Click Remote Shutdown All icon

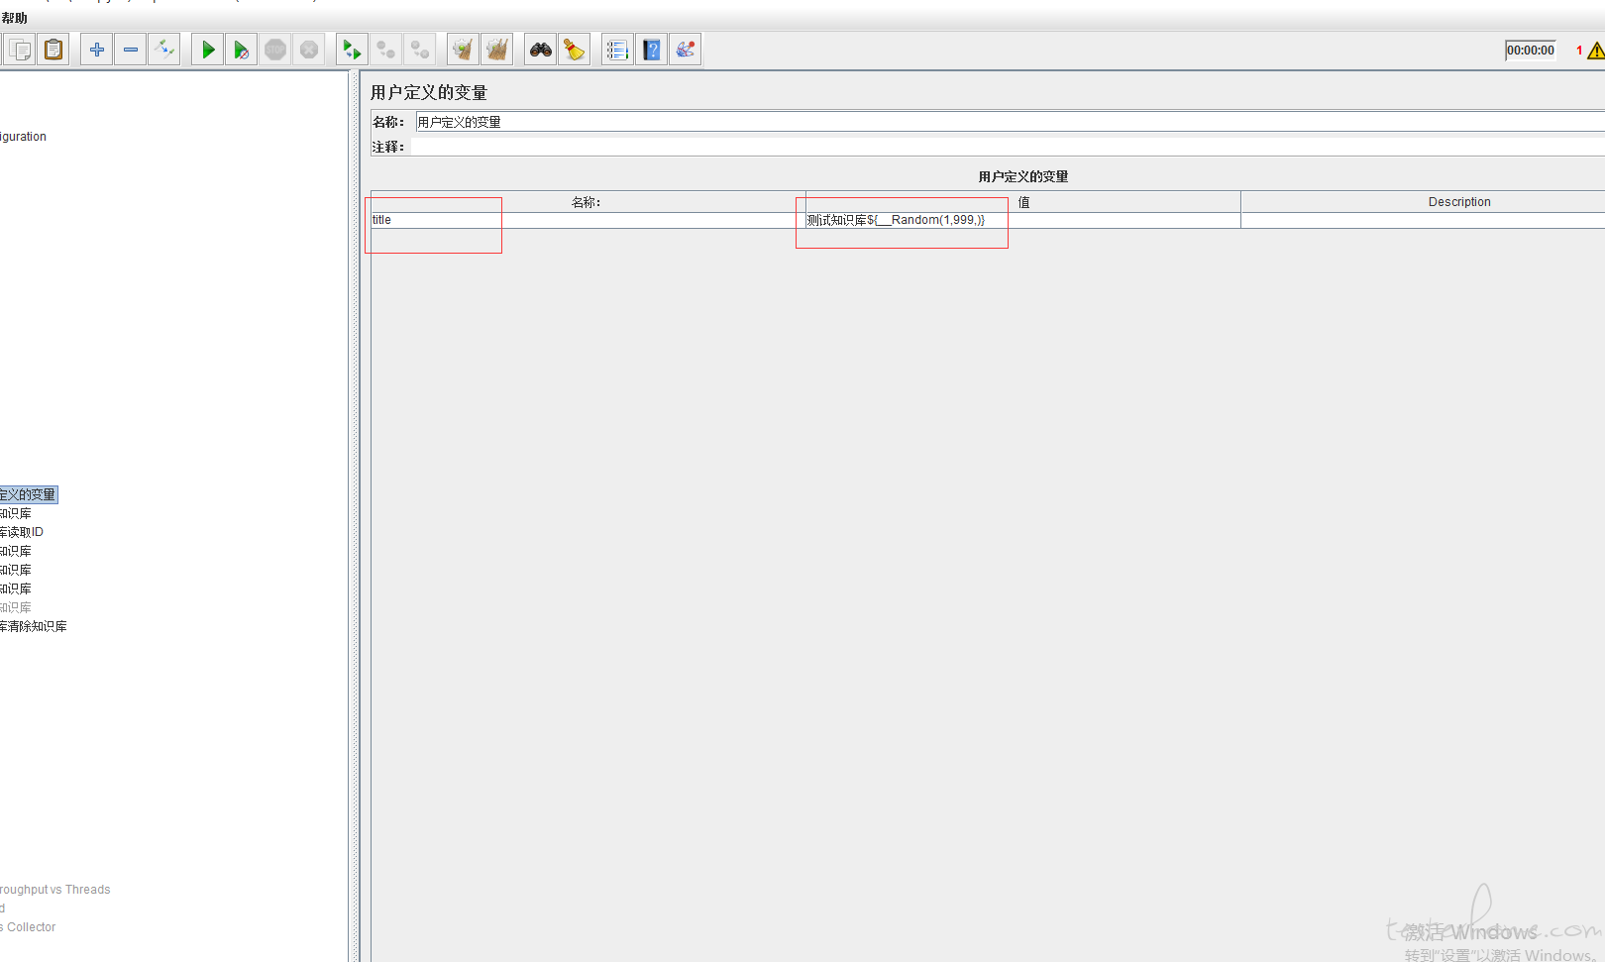[x=420, y=50]
